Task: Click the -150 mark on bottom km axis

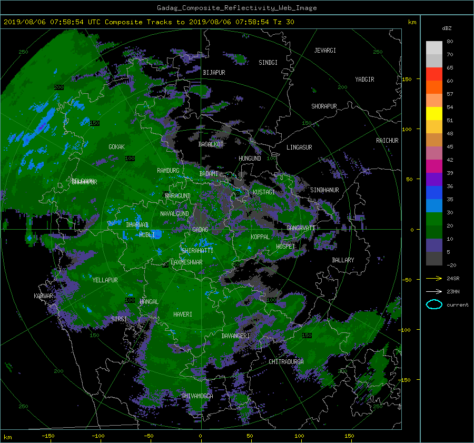Action: click(48, 436)
